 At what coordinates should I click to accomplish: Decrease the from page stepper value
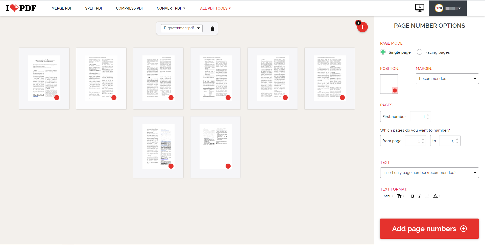(x=423, y=143)
